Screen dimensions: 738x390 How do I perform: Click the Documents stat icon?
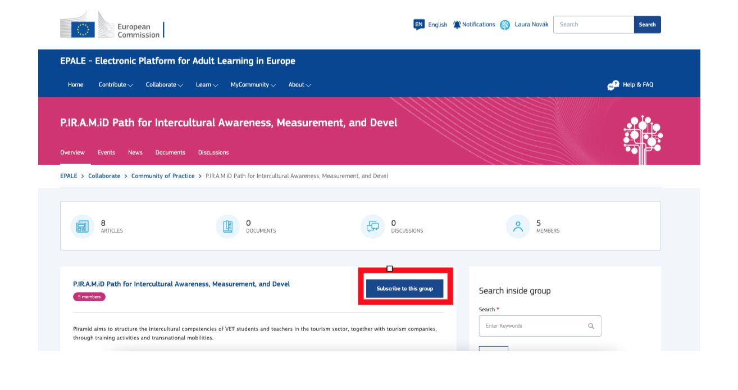click(227, 226)
